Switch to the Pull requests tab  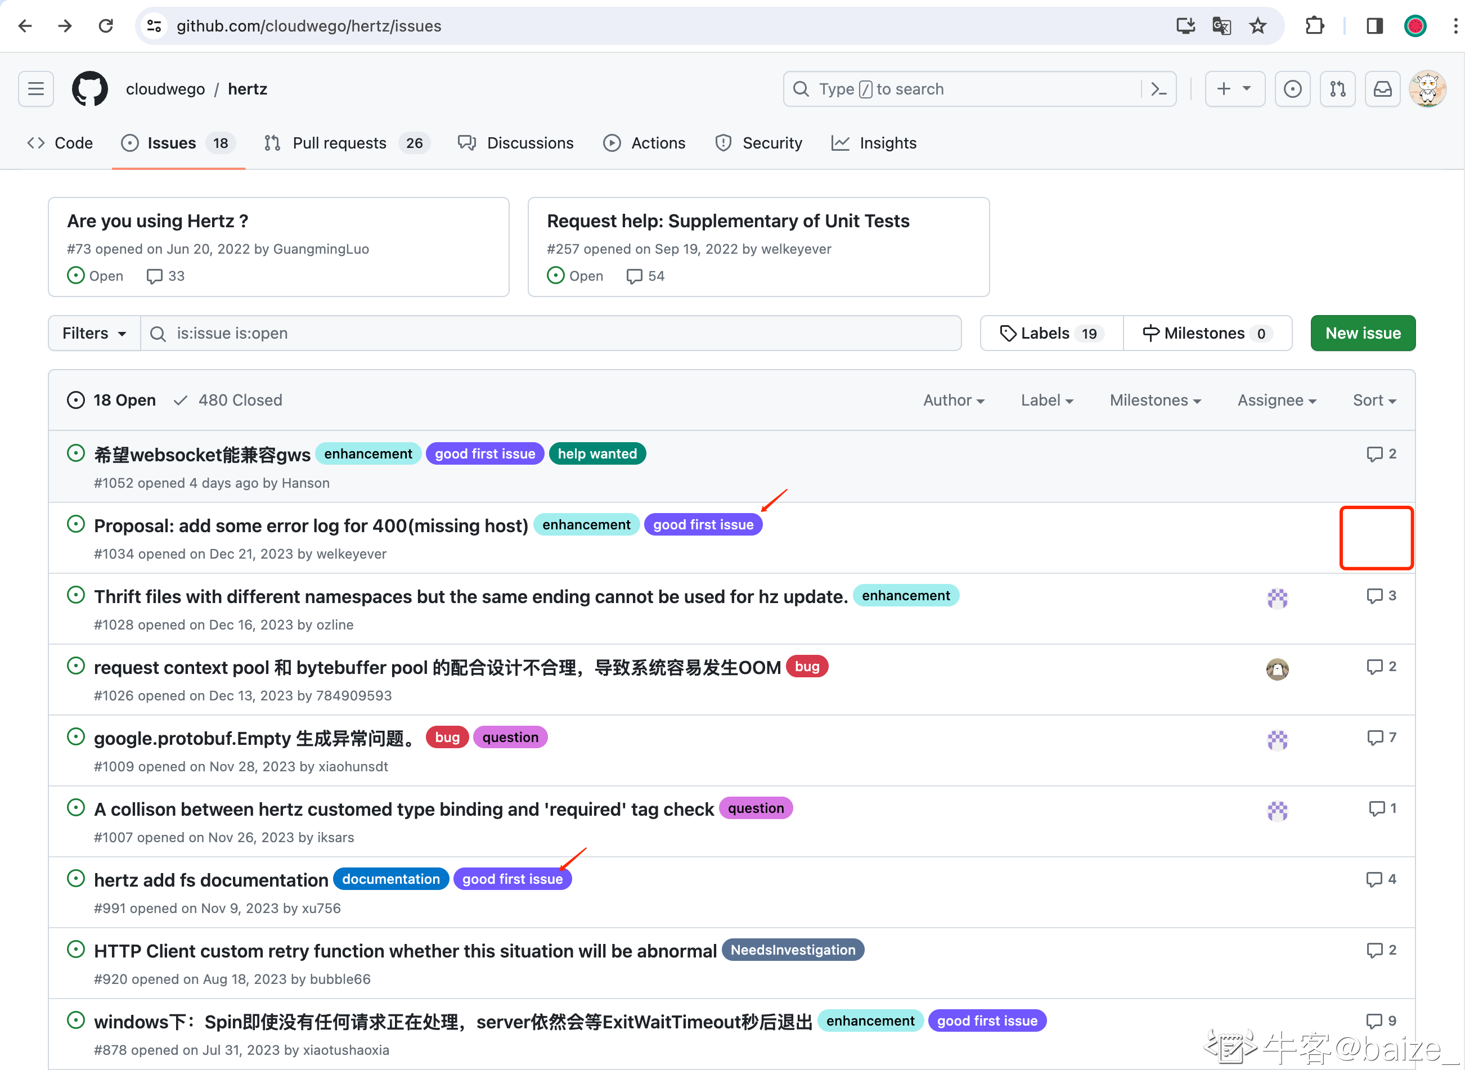347,143
